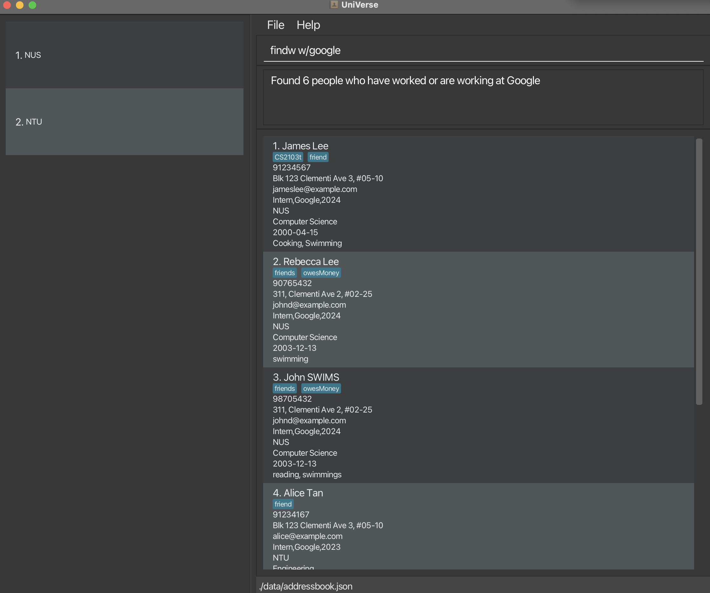
Task: Open the Help menu
Action: tap(308, 25)
